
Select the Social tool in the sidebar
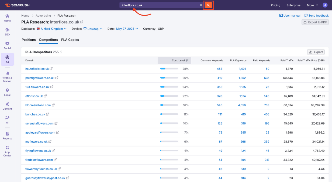pyautogui.click(x=7, y=44)
